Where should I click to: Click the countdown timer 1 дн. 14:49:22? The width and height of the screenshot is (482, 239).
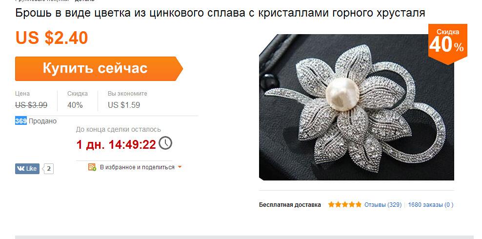tap(116, 144)
